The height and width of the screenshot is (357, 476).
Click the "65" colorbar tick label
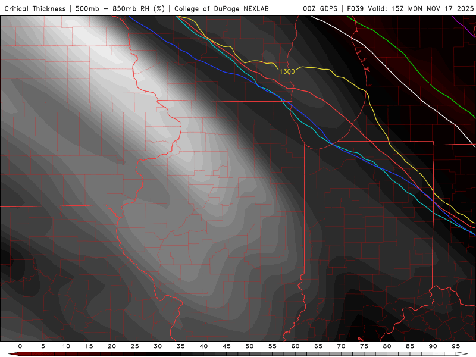[x=318, y=346]
